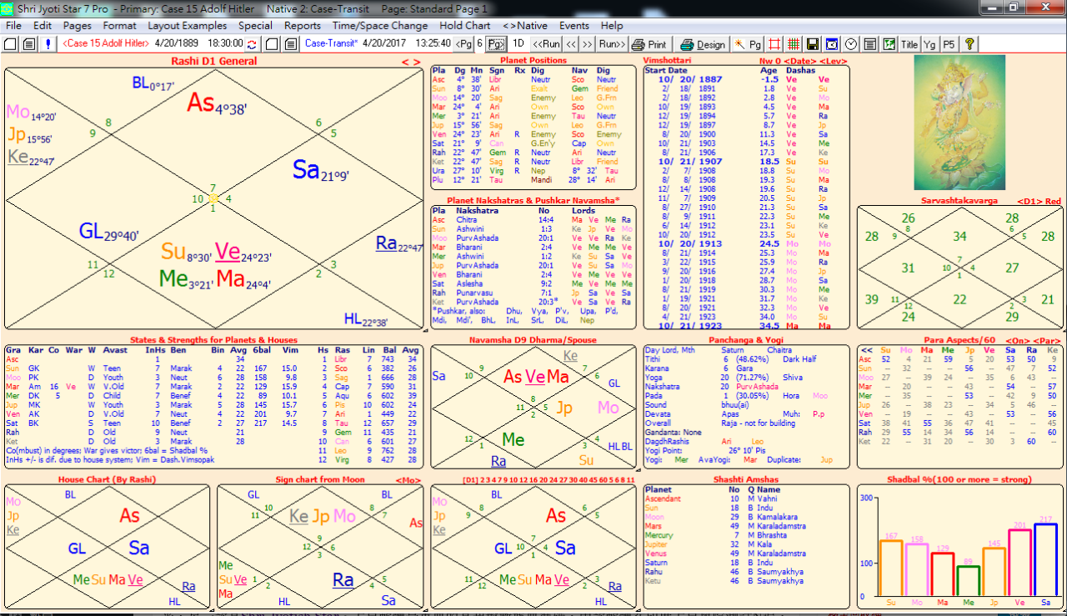Viewport: 1067px width, 616px height.
Task: Open the Hold Chart menu
Action: (x=465, y=26)
